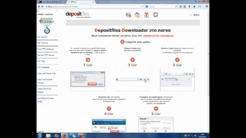
Task: Open the downloads arrow icon
Action: [x=189, y=7]
